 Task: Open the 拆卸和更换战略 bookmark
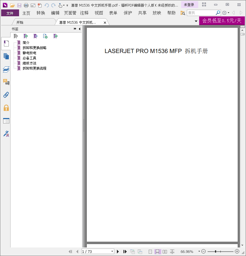coord(34,48)
